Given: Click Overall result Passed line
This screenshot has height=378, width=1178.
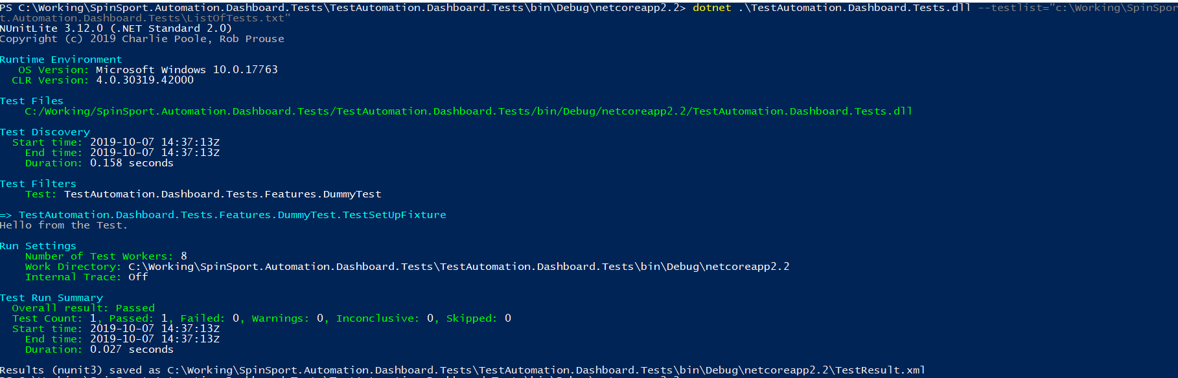Looking at the screenshot, I should 83,308.
